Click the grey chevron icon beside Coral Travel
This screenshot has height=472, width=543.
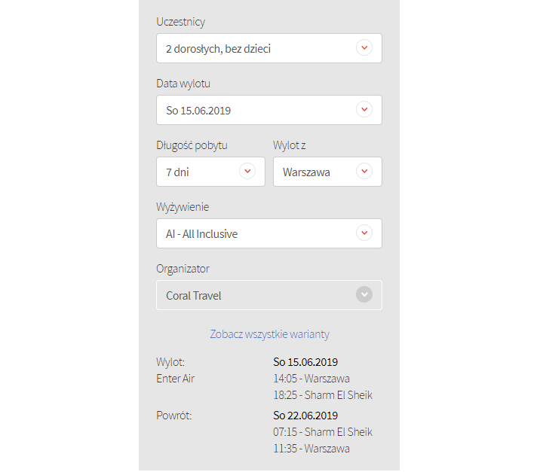click(x=364, y=295)
